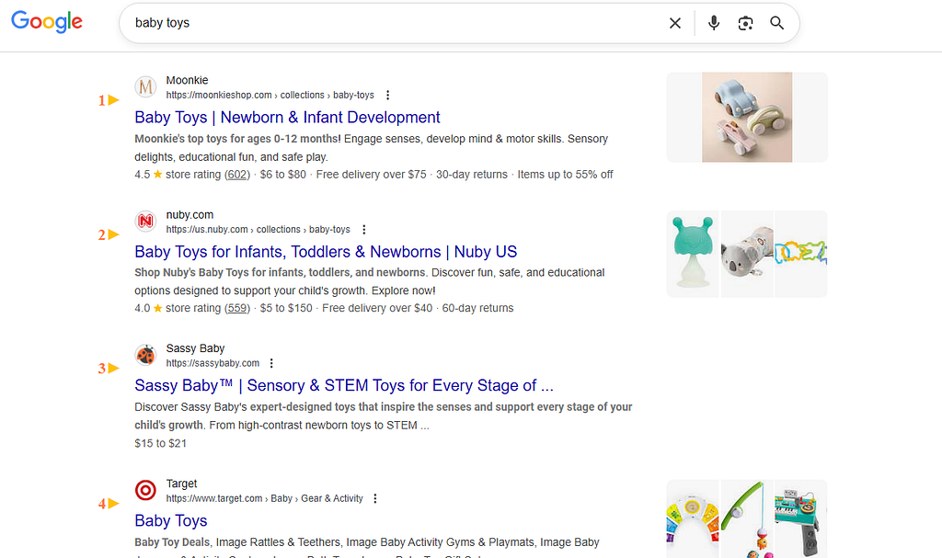Click the Target toy piano thumbnail
Viewport: 942px width, 558px height.
coord(801,518)
